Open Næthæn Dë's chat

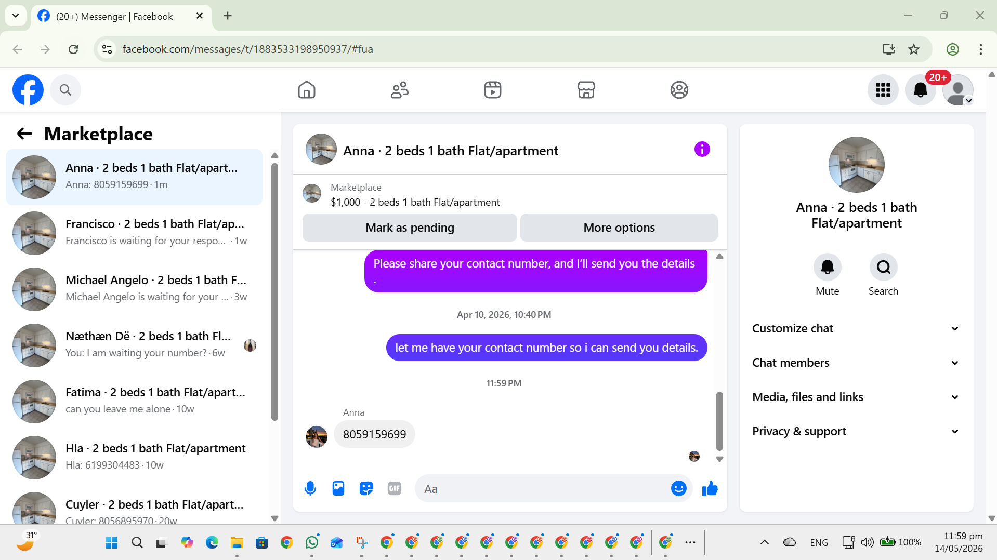[134, 345]
